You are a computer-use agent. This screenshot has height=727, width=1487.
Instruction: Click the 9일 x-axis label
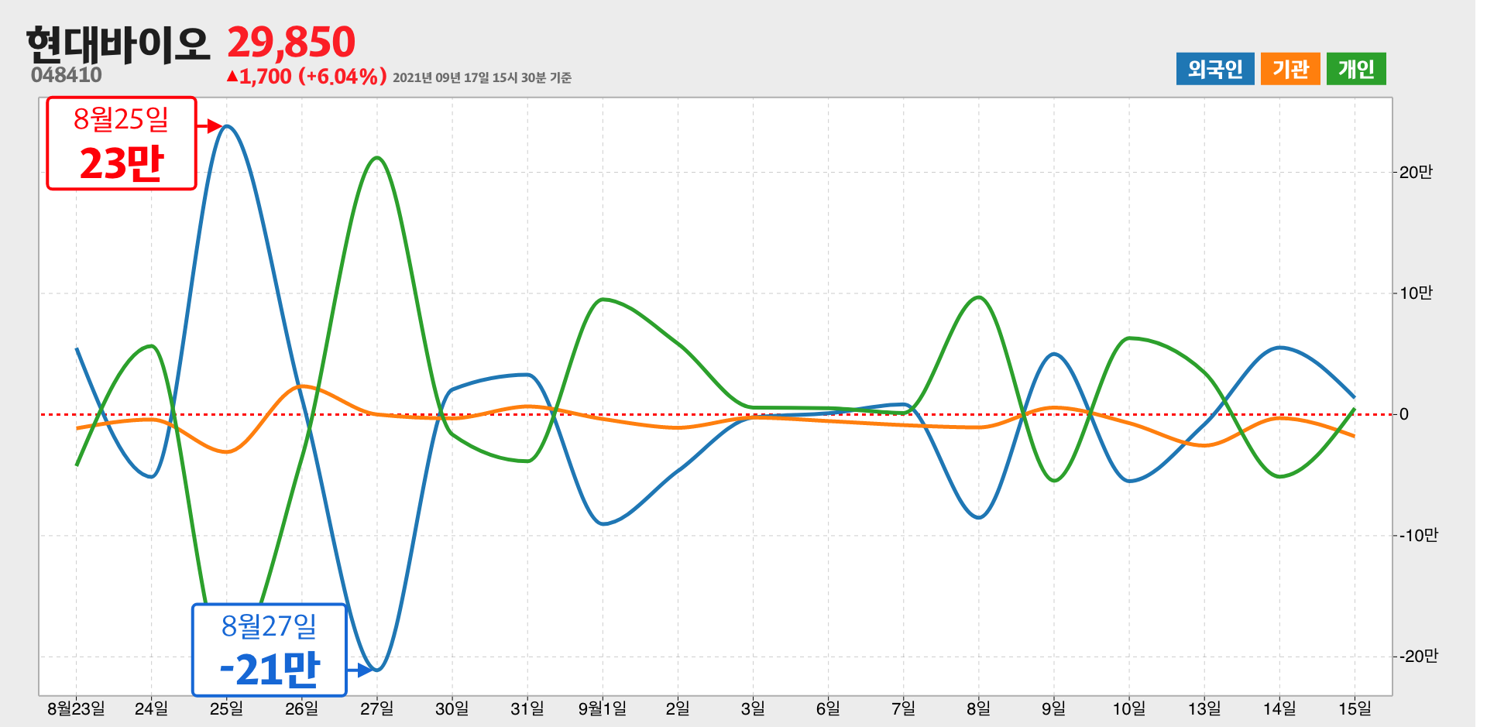[1053, 708]
